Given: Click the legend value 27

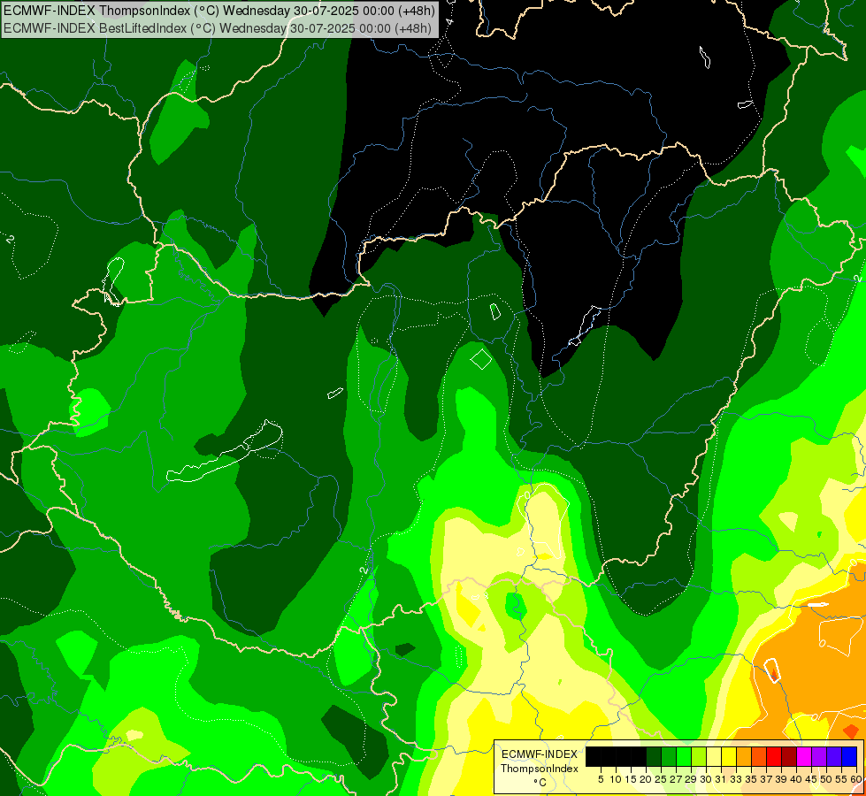Looking at the screenshot, I should coord(676,779).
